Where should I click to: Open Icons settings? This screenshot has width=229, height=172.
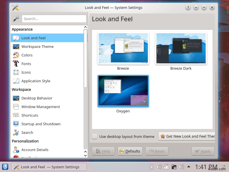[26, 72]
